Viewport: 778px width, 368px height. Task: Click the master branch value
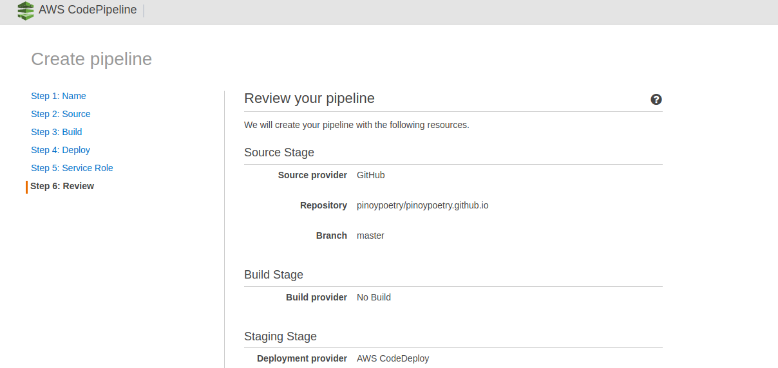point(370,235)
